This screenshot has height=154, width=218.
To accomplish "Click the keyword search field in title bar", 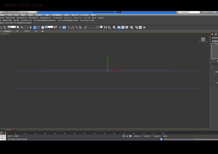I will 189,12.
